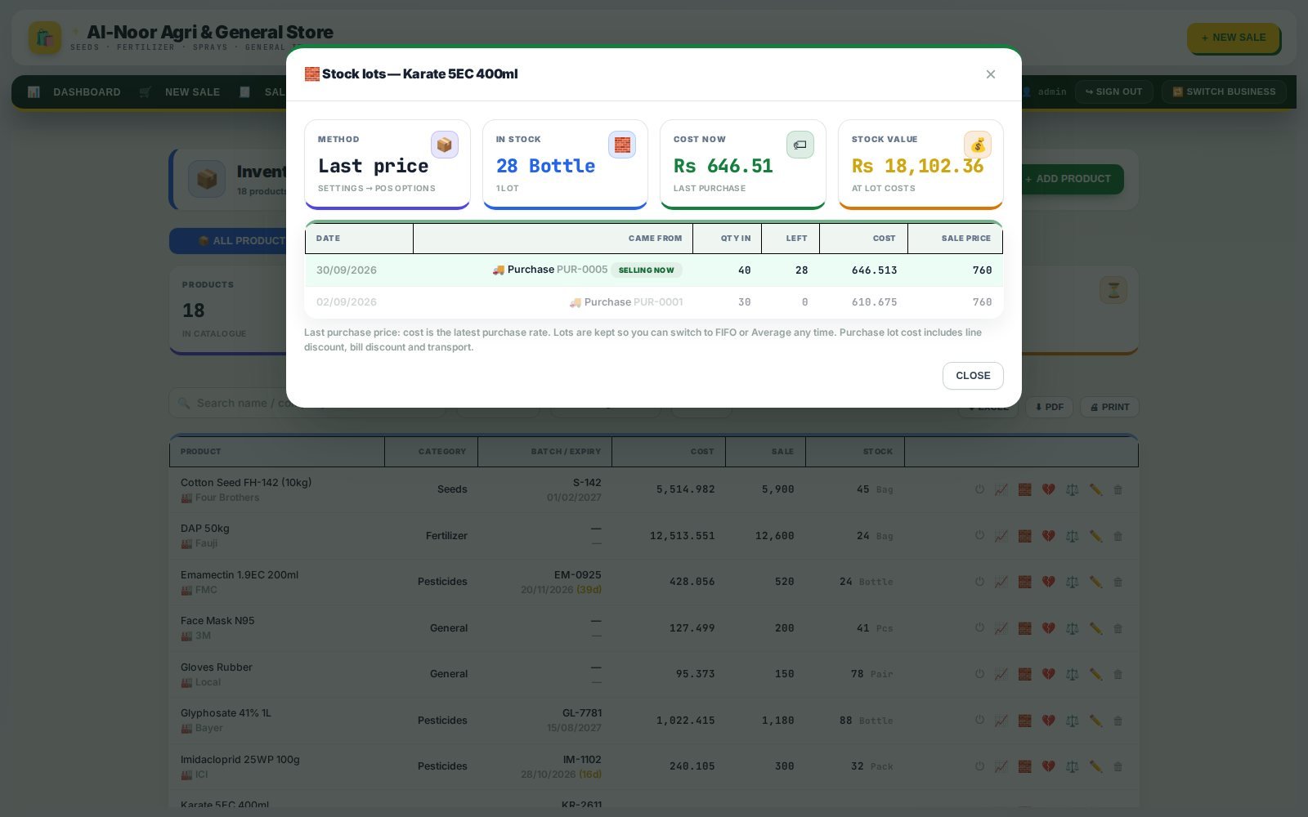Screen dimensions: 1308x817
Task: Click the NEW SALE button in the header
Action: pyautogui.click(x=1233, y=38)
